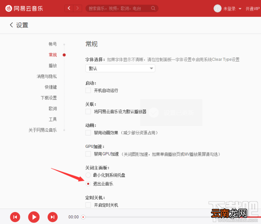Open the 播放 settings section
This screenshot has width=261, height=224.
tap(53, 66)
